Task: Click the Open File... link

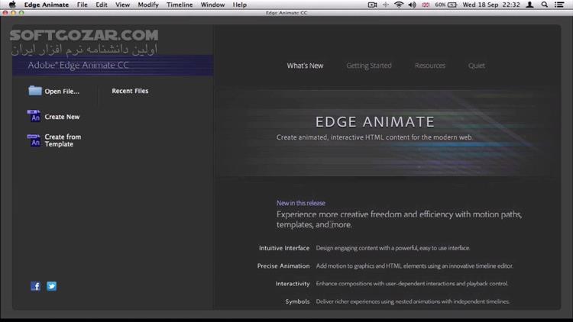Action: pyautogui.click(x=62, y=92)
